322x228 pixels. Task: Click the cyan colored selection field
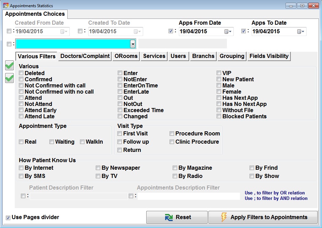73,44
